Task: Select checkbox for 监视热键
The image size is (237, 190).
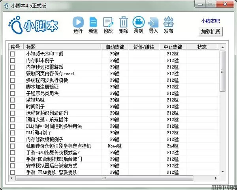Action: click(13, 100)
